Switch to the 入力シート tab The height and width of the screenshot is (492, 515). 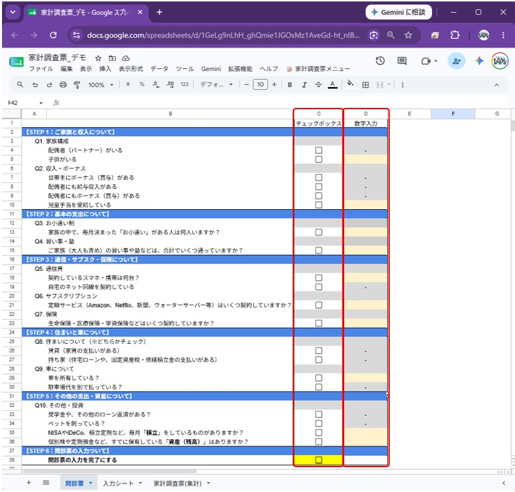coord(118,483)
